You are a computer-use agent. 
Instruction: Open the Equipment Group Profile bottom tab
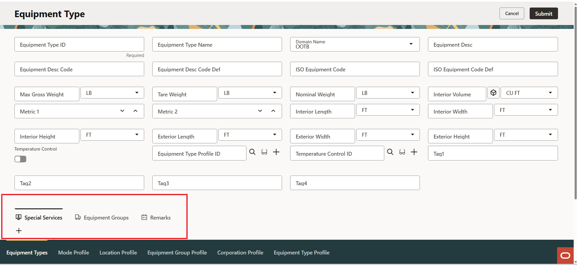[177, 253]
